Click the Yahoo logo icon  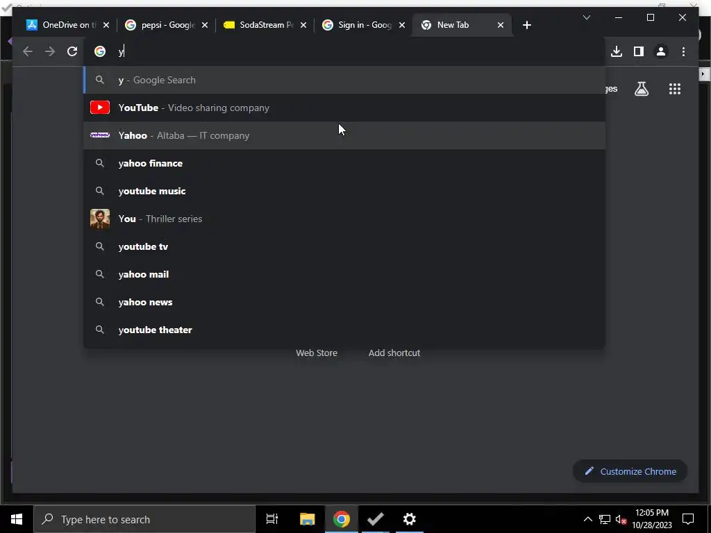click(100, 135)
